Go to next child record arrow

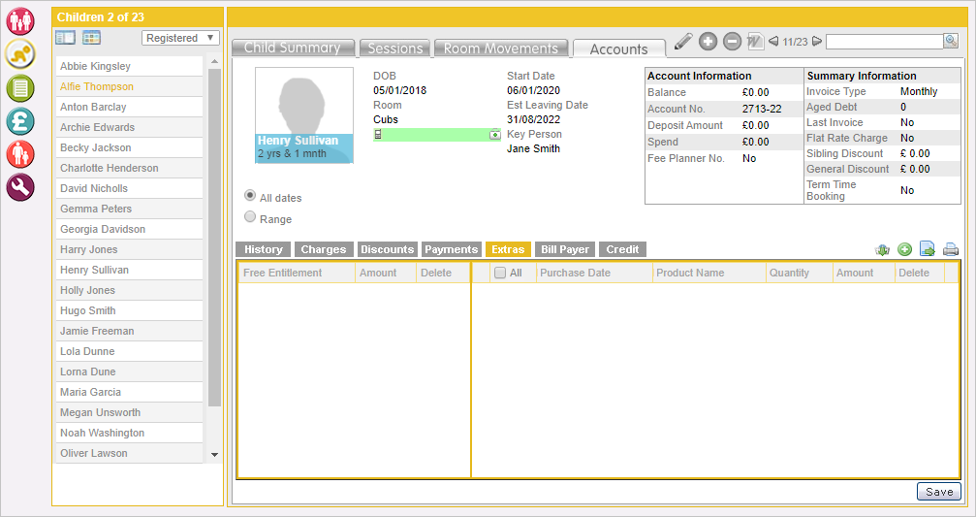tap(817, 41)
